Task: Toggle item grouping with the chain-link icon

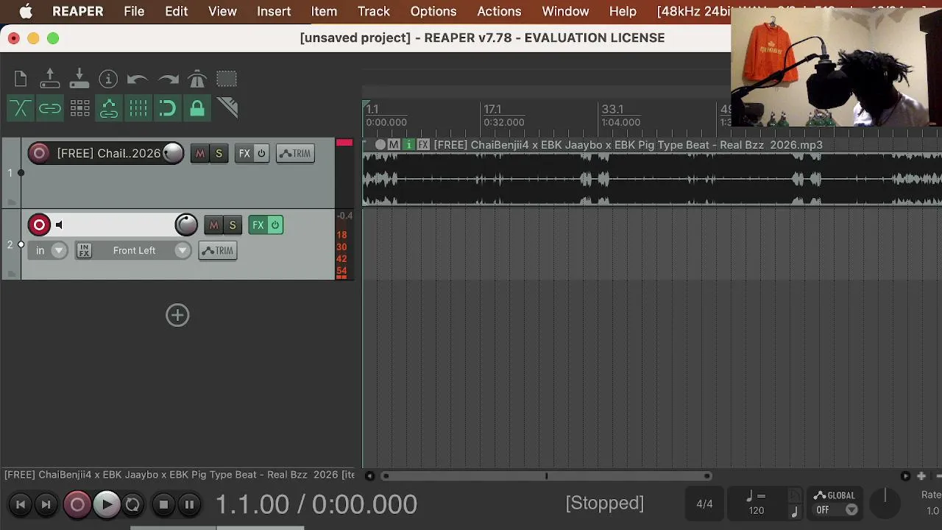Action: click(x=50, y=108)
